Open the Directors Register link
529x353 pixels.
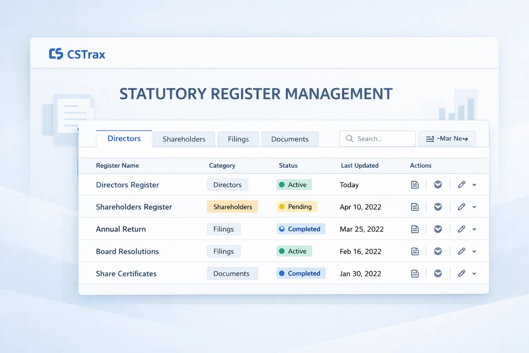tap(127, 185)
